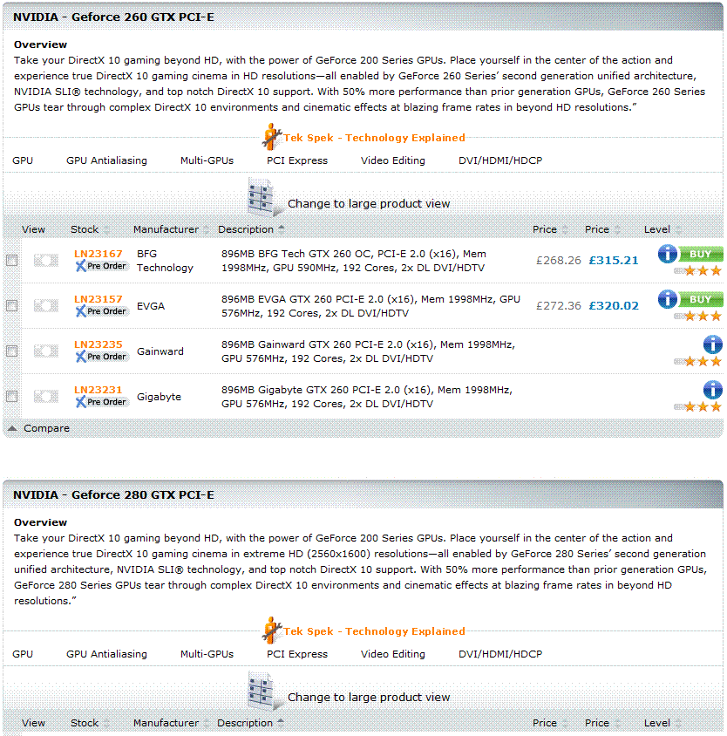Open info icon for EVGA GTX 260
727x736 pixels.
[667, 299]
